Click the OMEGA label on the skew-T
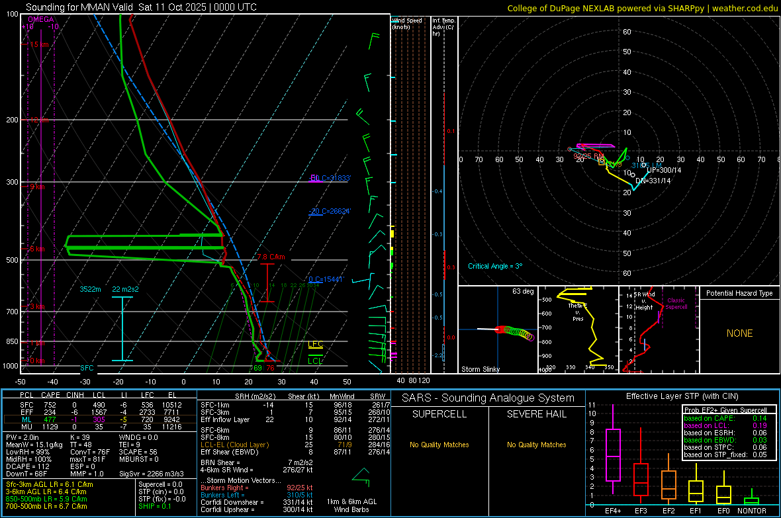The width and height of the screenshot is (781, 518). [40, 19]
